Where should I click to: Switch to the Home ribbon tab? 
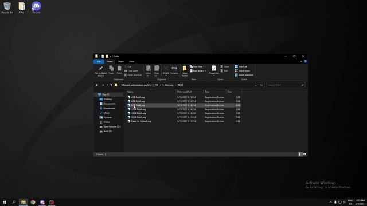point(110,61)
